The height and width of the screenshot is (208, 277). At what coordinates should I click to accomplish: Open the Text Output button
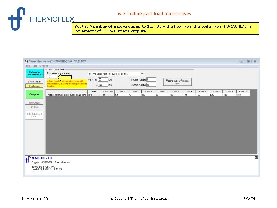[35, 102]
